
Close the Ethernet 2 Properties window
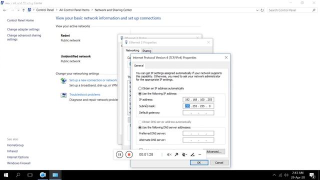click(x=208, y=42)
